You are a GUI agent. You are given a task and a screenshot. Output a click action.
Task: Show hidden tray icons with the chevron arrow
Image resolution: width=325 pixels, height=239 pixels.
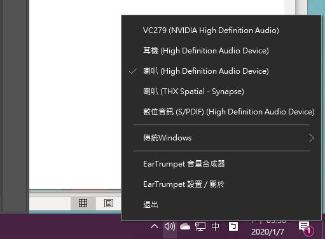[155, 226]
